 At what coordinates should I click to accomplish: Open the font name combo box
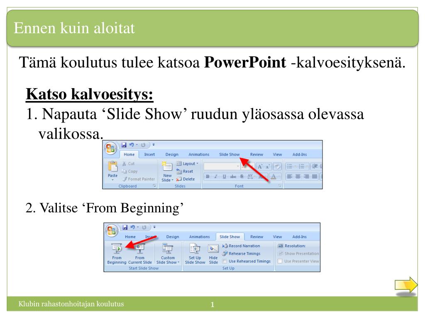[222, 166]
